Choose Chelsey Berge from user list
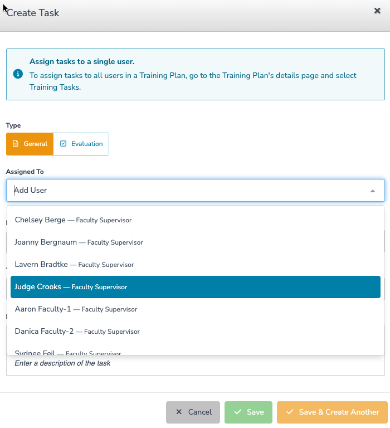Screen dimensions: 390x428 [x=196, y=220]
